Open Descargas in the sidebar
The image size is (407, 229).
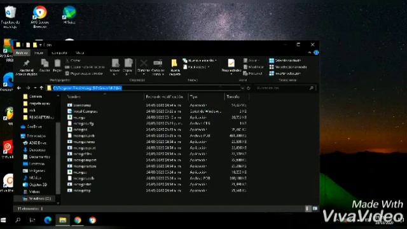click(37, 150)
